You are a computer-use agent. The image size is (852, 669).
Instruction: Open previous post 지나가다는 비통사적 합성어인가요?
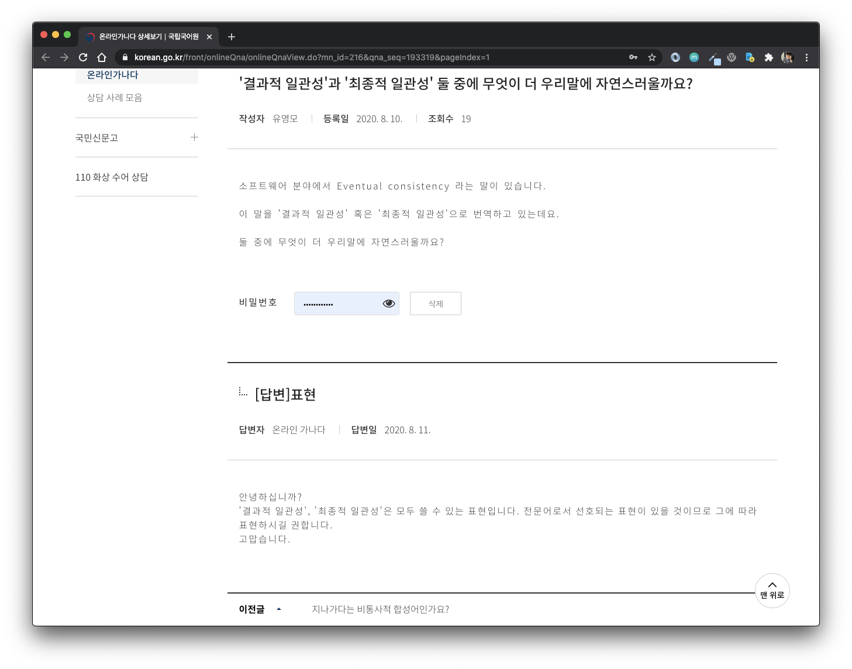(x=381, y=609)
